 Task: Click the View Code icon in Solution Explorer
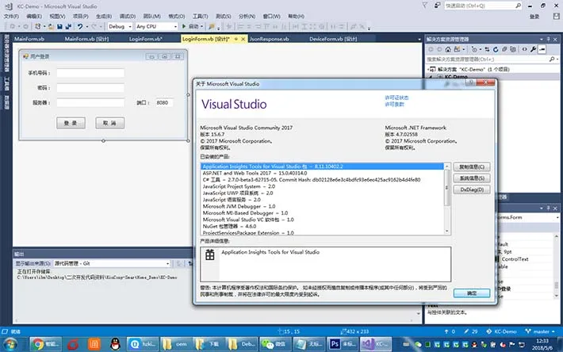525,49
